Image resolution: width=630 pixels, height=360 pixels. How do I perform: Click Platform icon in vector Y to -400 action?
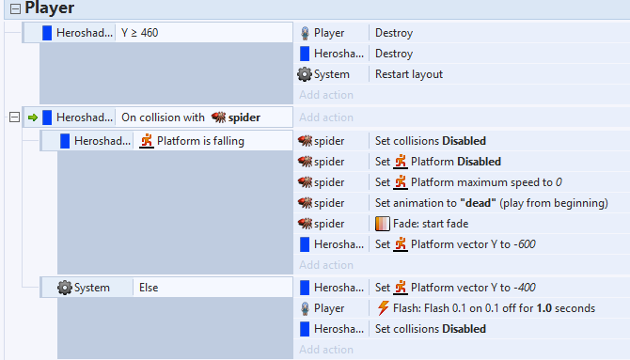(x=401, y=288)
